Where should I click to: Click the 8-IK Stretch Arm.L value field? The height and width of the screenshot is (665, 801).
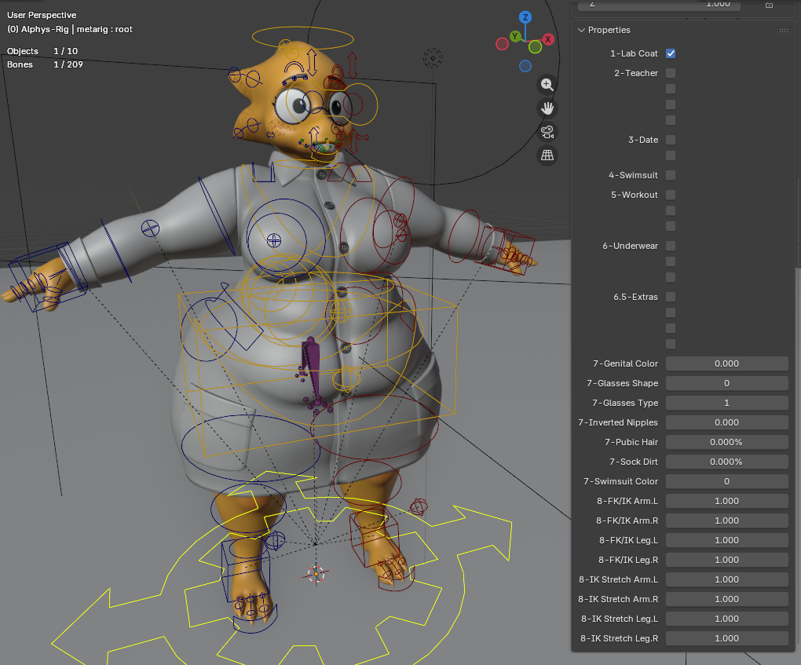pos(727,579)
